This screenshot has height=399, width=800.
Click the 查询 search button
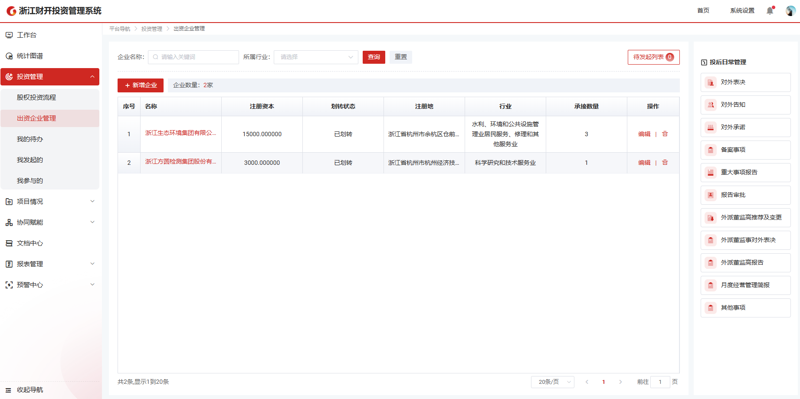click(x=374, y=57)
